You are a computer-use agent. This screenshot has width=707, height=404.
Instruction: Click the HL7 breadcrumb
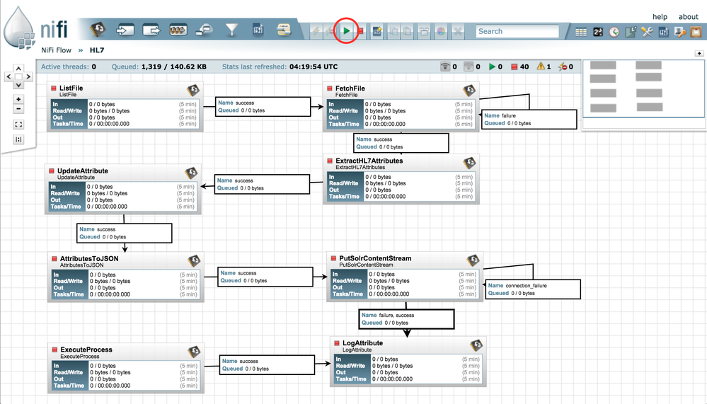coord(97,50)
